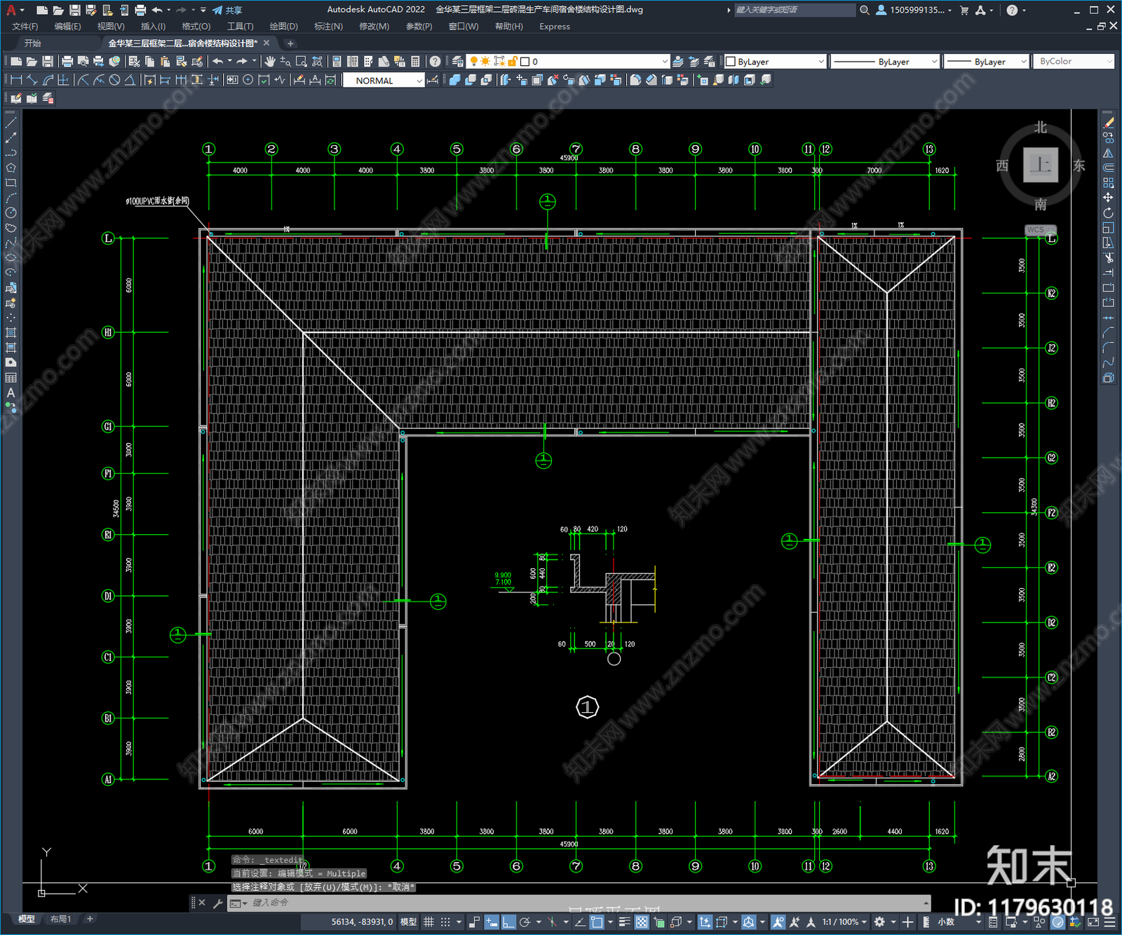Toggle Ortho mode in status bar
The image size is (1122, 935).
pyautogui.click(x=508, y=922)
